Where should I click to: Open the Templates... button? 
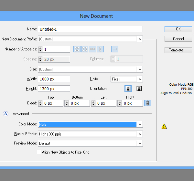tap(178, 50)
